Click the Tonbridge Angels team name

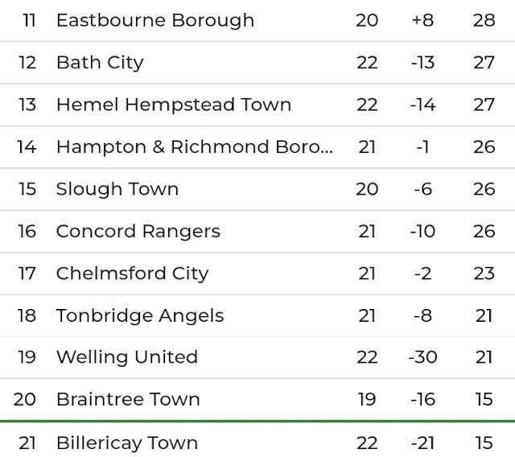140,315
